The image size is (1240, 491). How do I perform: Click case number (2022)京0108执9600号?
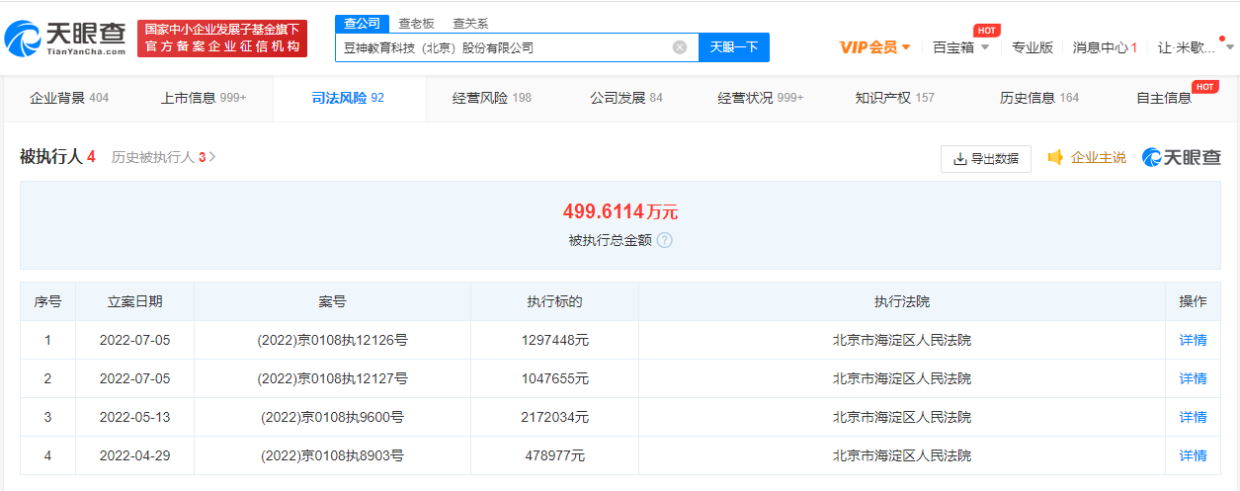point(332,417)
